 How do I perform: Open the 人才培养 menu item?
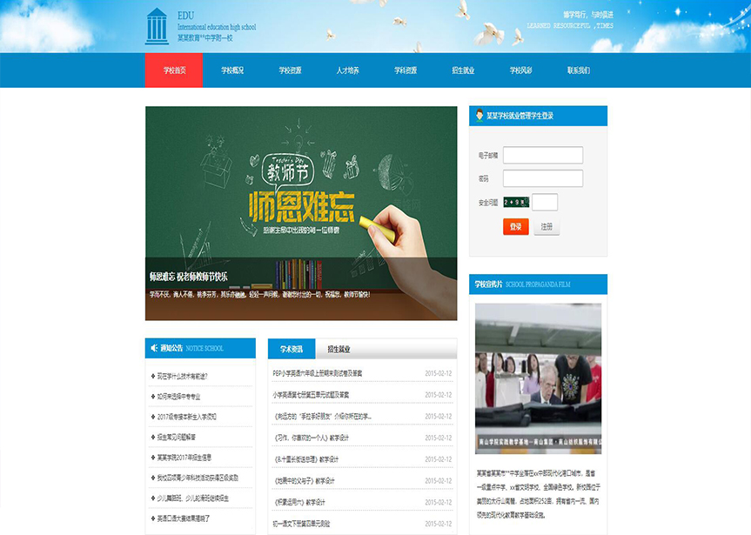tap(347, 70)
